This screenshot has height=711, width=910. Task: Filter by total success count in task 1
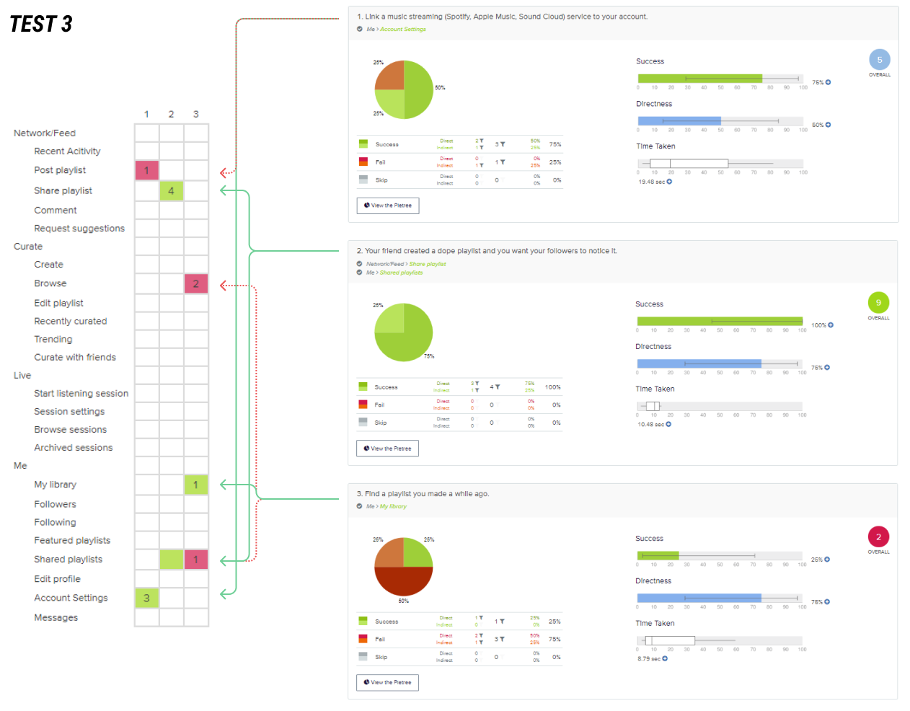[x=503, y=144]
